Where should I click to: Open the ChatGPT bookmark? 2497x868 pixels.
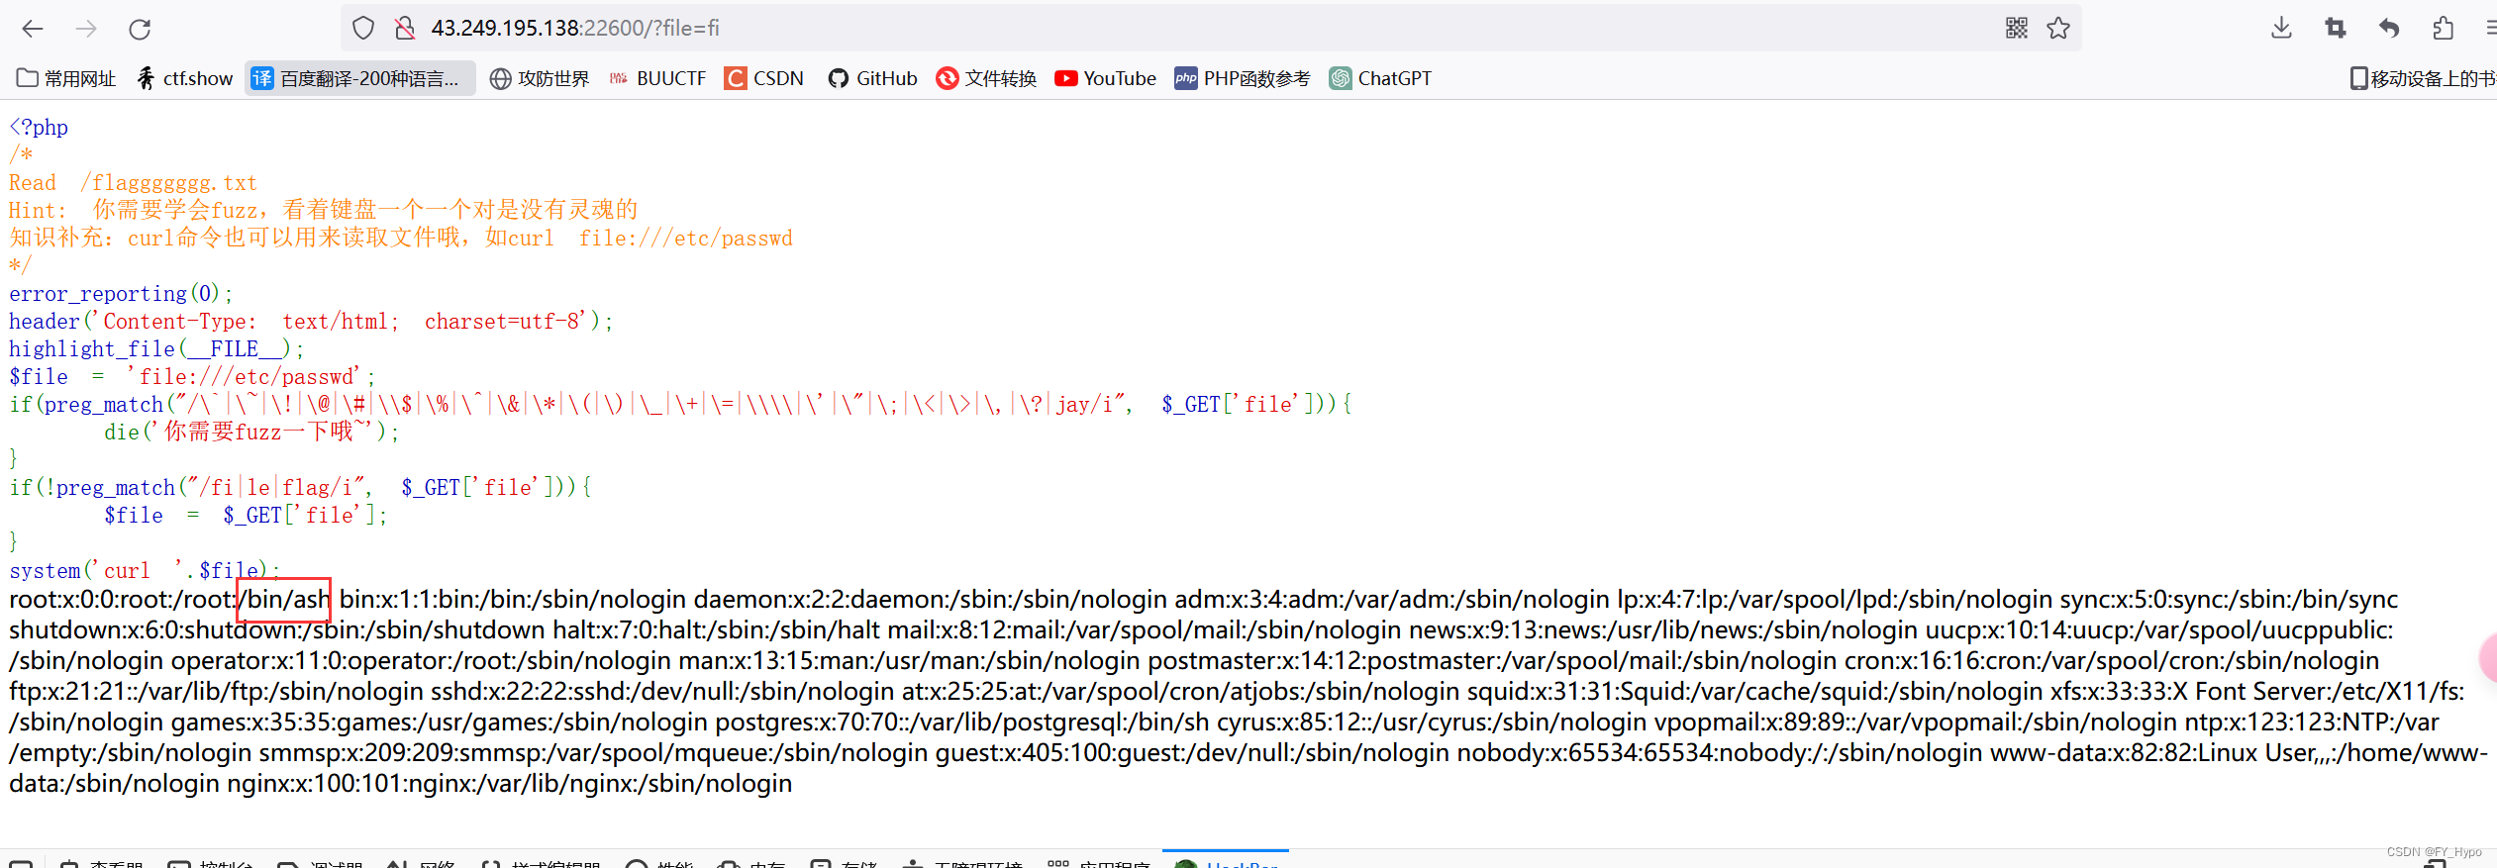1381,78
